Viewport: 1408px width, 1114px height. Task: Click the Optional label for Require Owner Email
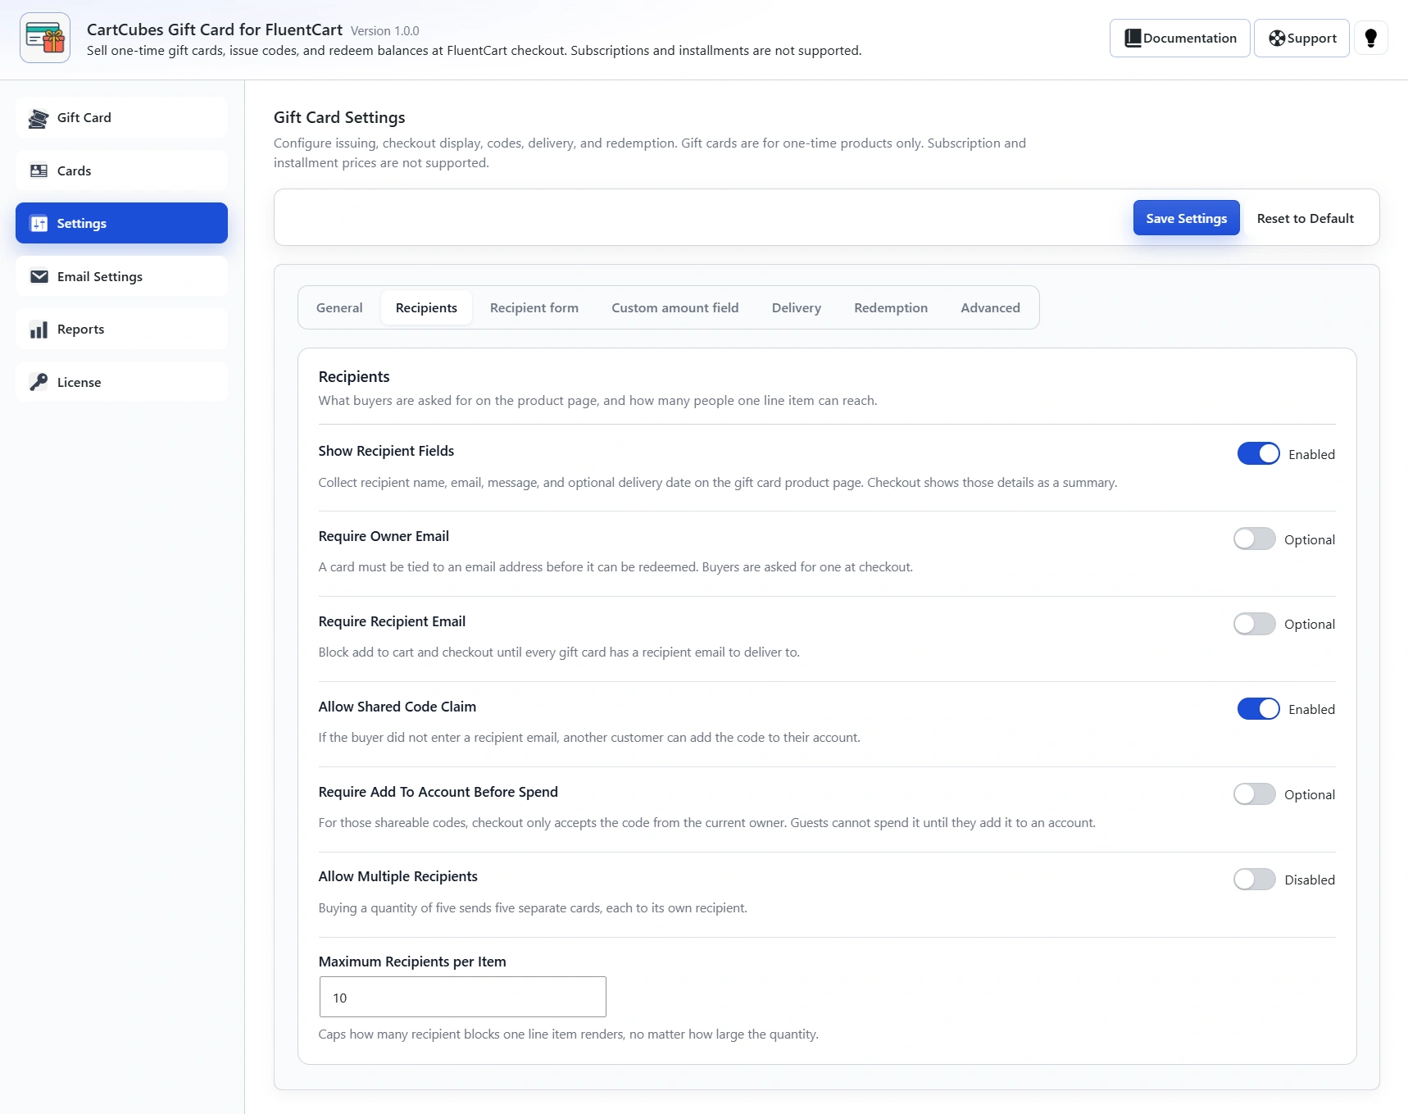[x=1310, y=539]
